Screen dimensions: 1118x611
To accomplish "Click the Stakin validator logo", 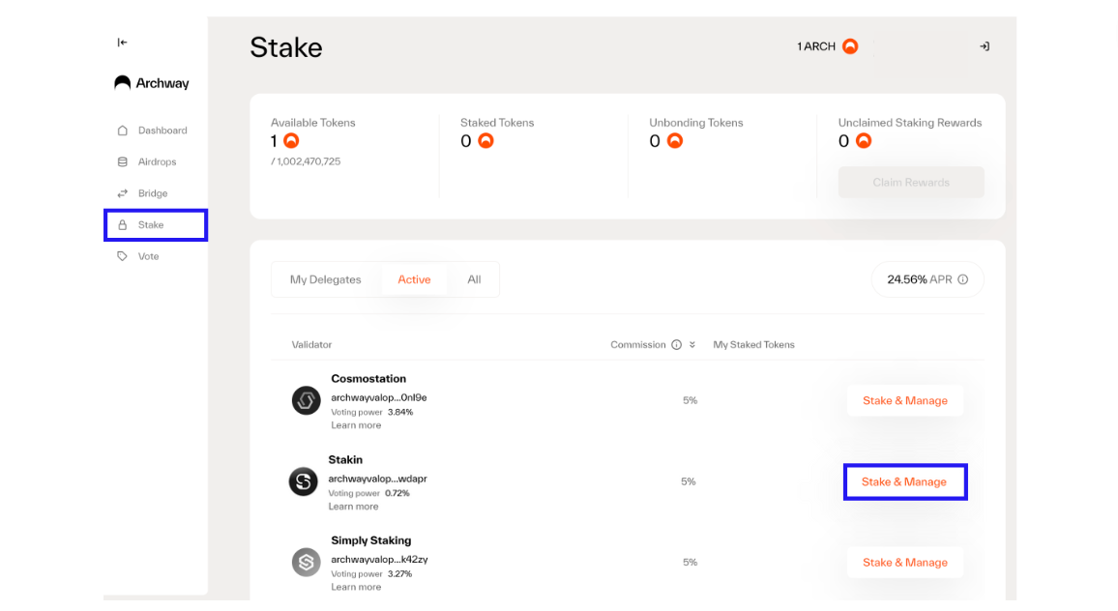I will pos(303,482).
